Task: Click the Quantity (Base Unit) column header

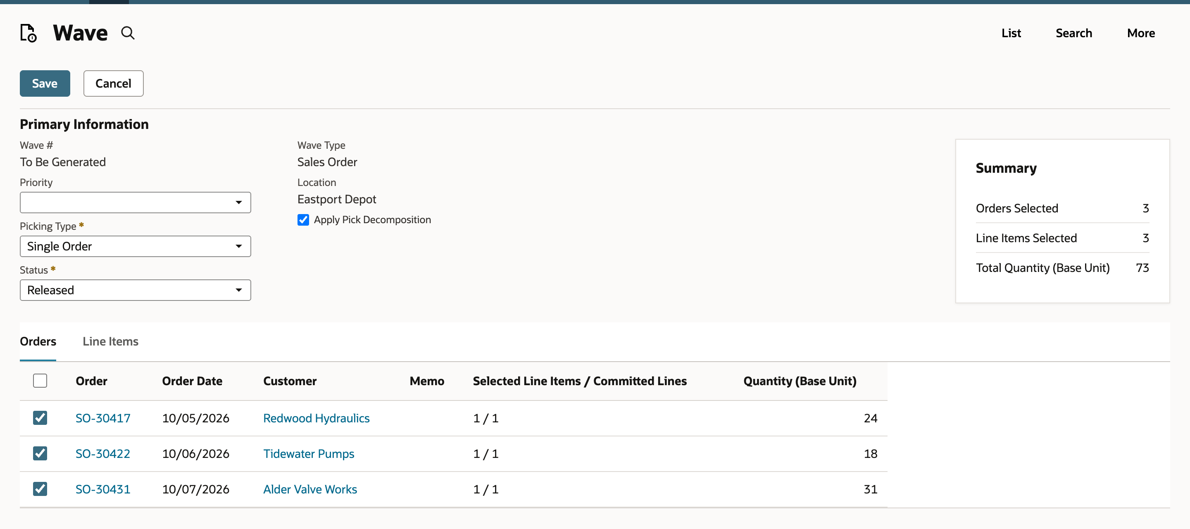Action: [x=800, y=381]
